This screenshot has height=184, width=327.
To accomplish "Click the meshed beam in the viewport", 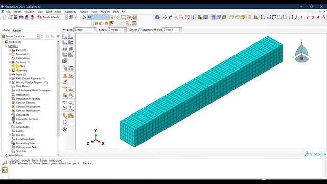I will click(x=201, y=91).
